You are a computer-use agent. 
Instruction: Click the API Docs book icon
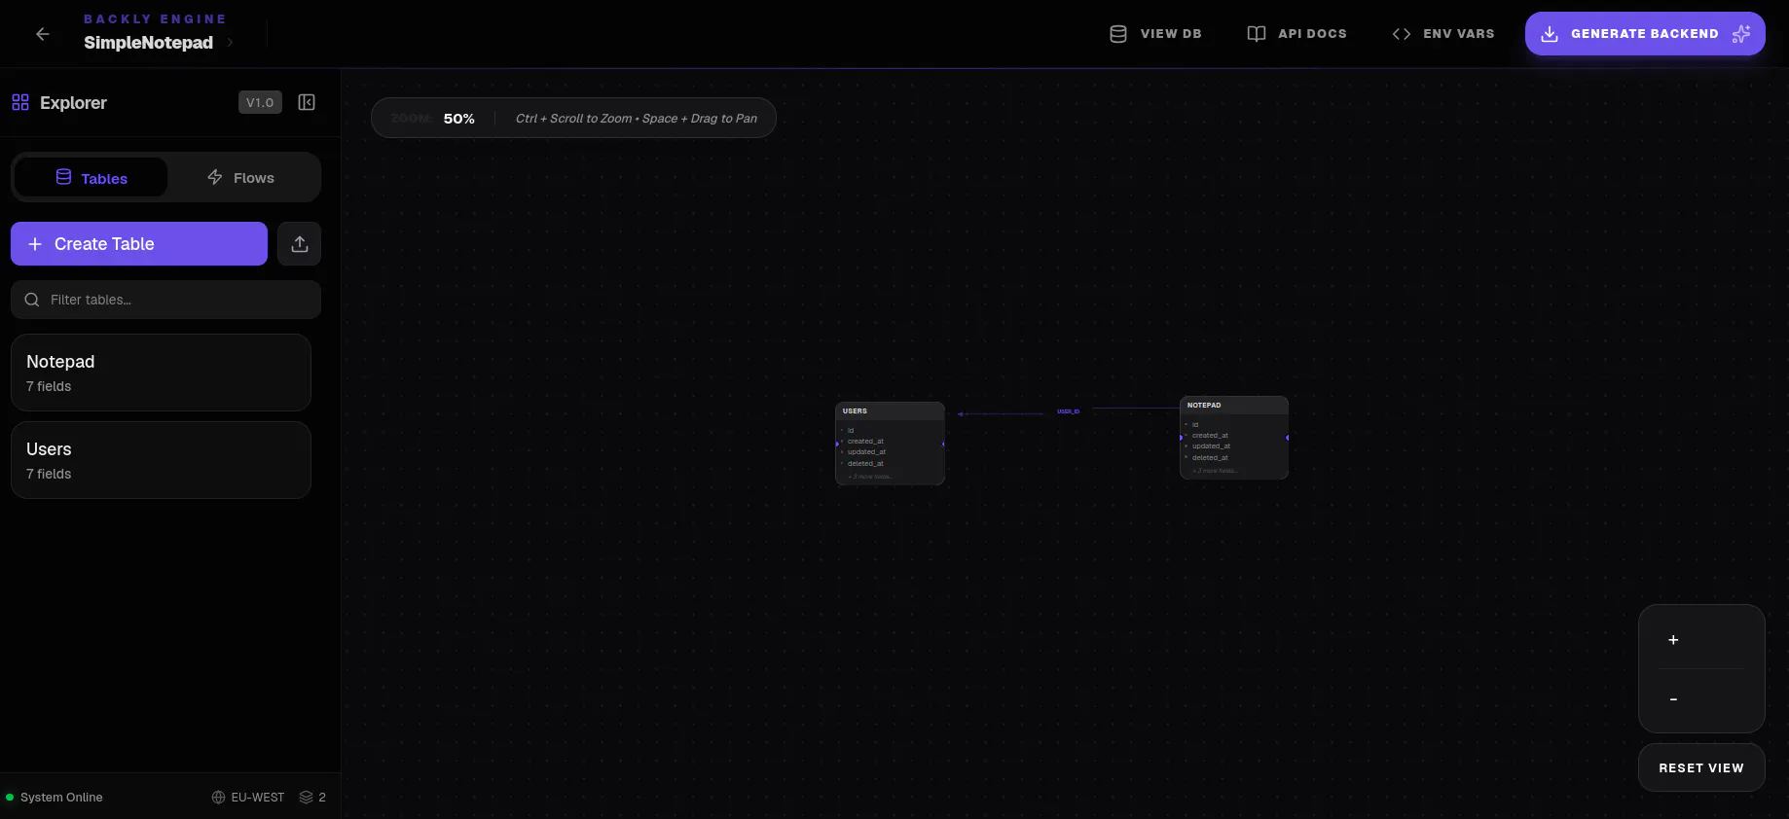1257,34
